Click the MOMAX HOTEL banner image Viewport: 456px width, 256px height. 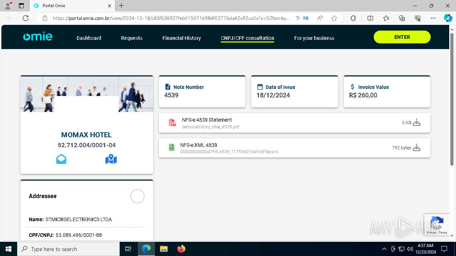(x=87, y=94)
